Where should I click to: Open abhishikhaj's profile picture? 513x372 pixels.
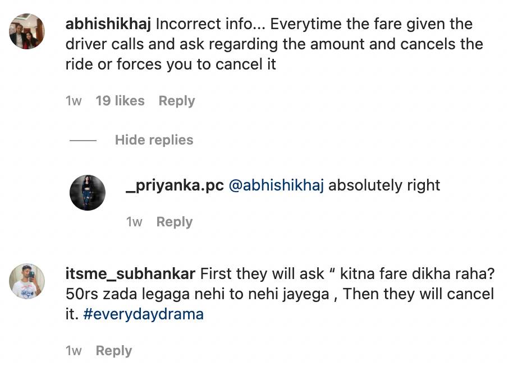tap(28, 31)
